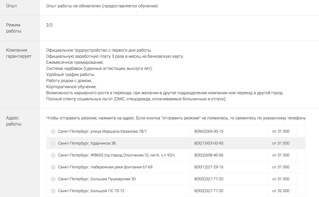Click salary от 32 000 cell
Image resolution: width=319 pixels, height=197 pixels.
tap(281, 191)
